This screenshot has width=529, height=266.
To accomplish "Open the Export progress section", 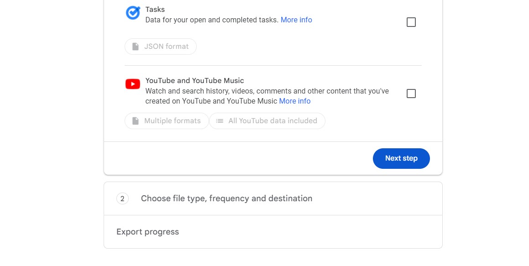I will tap(147, 232).
